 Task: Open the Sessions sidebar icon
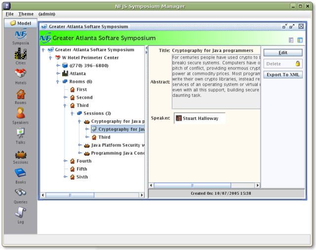(21, 153)
